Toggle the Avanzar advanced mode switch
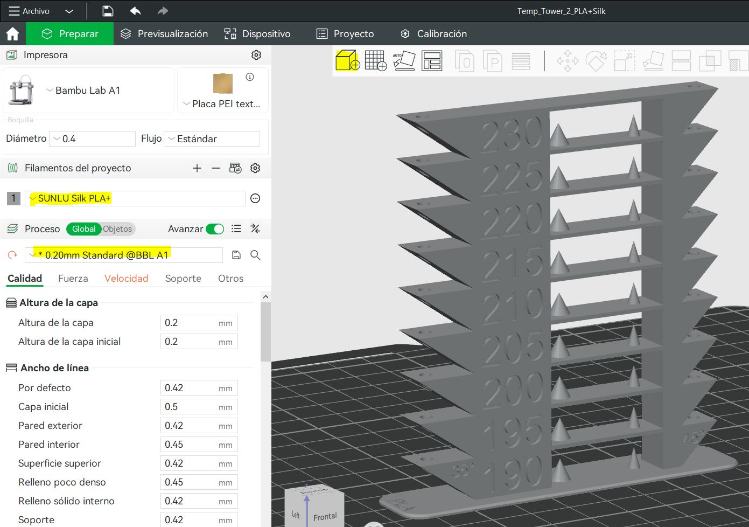 pyautogui.click(x=215, y=229)
